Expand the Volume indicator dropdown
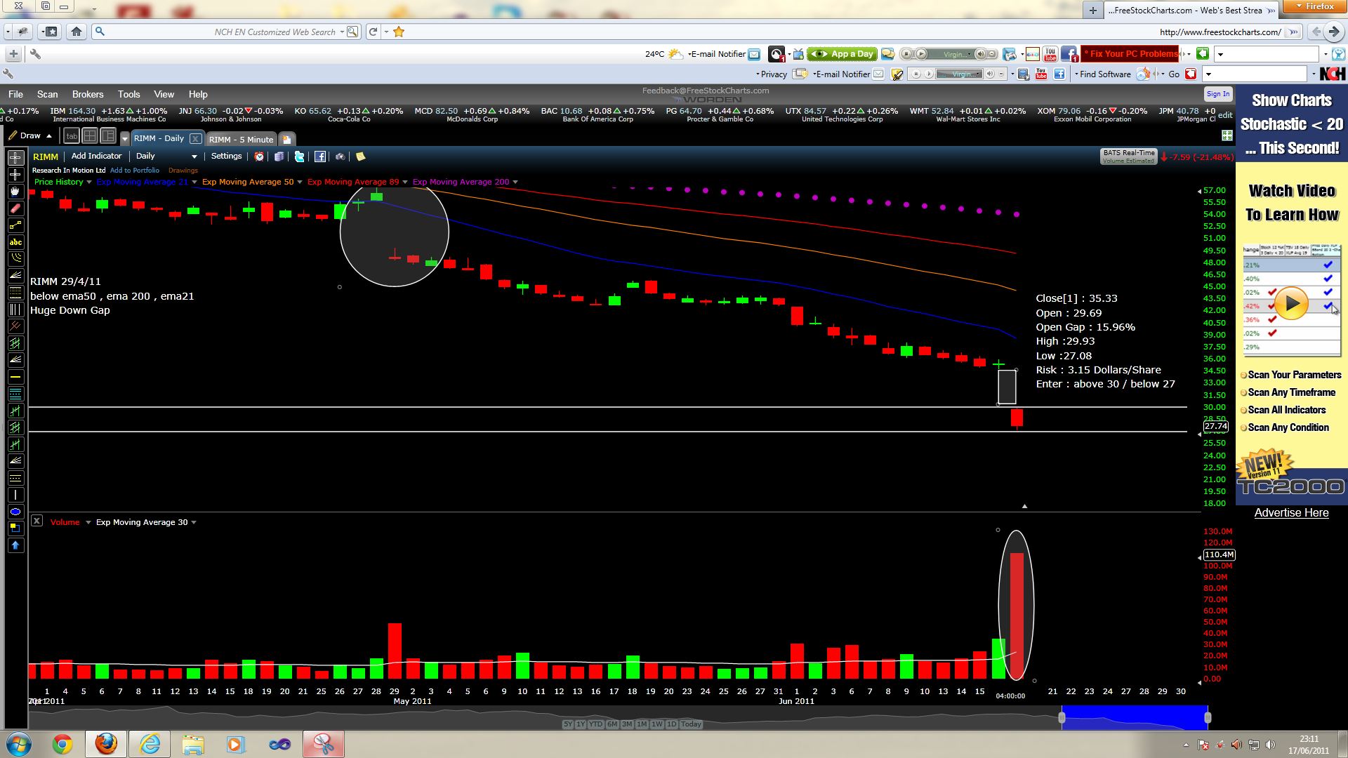 88,523
